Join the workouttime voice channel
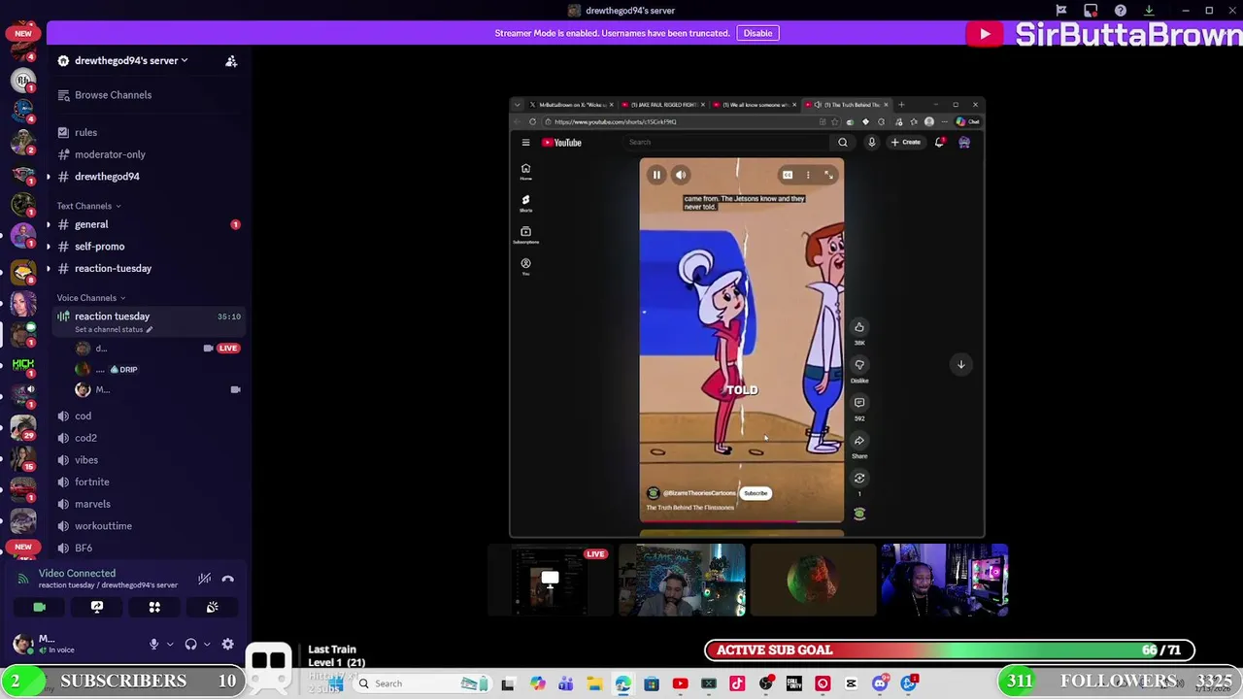The image size is (1243, 699). 103,526
